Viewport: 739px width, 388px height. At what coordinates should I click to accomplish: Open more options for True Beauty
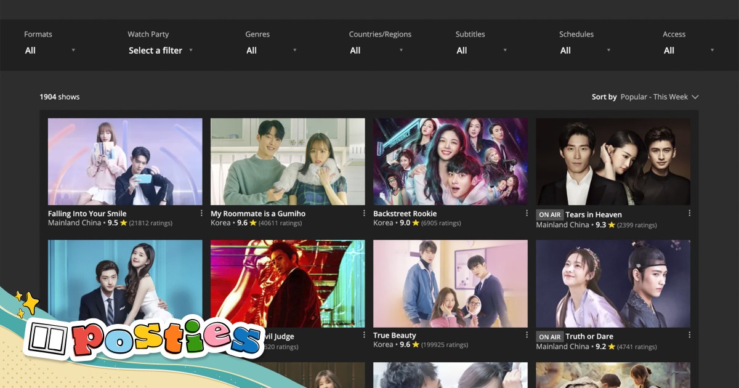pyautogui.click(x=527, y=335)
